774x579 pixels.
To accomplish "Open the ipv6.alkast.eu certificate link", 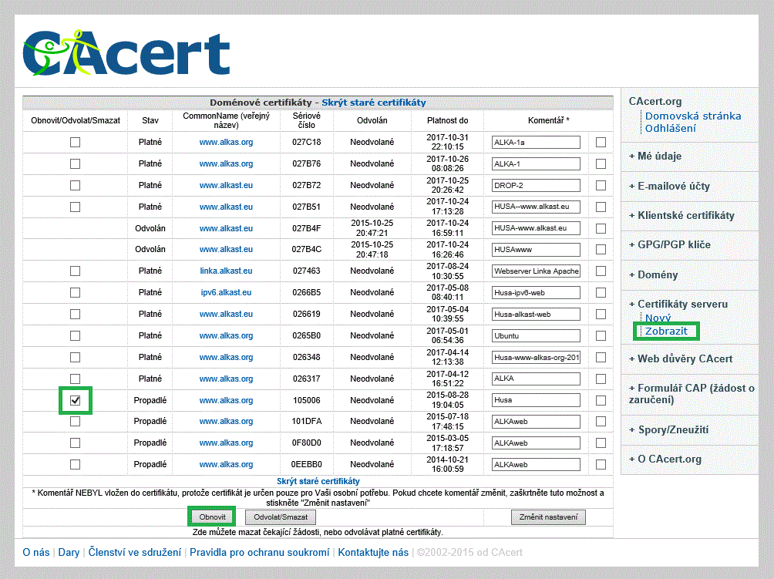I will tap(226, 292).
